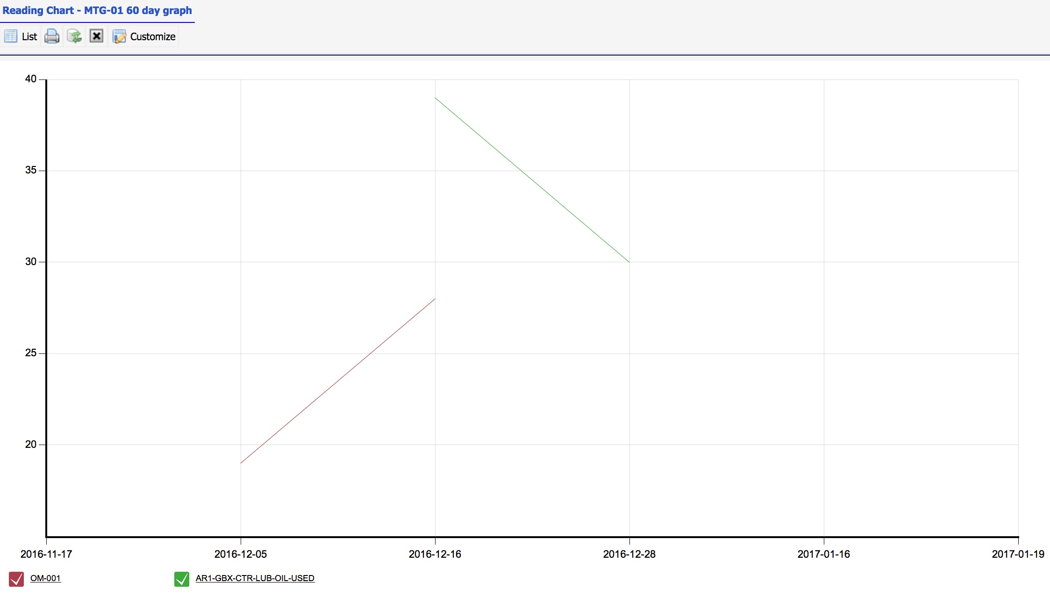Close the chart with the black X icon

tap(96, 36)
